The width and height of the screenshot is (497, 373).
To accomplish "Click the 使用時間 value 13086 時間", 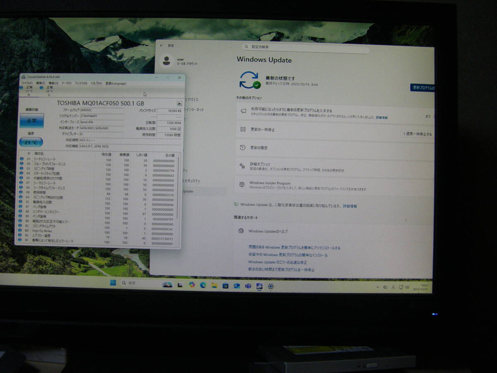I will pyautogui.click(x=172, y=135).
